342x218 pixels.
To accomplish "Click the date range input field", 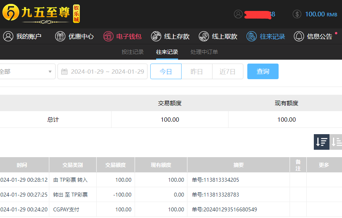I will point(103,71).
